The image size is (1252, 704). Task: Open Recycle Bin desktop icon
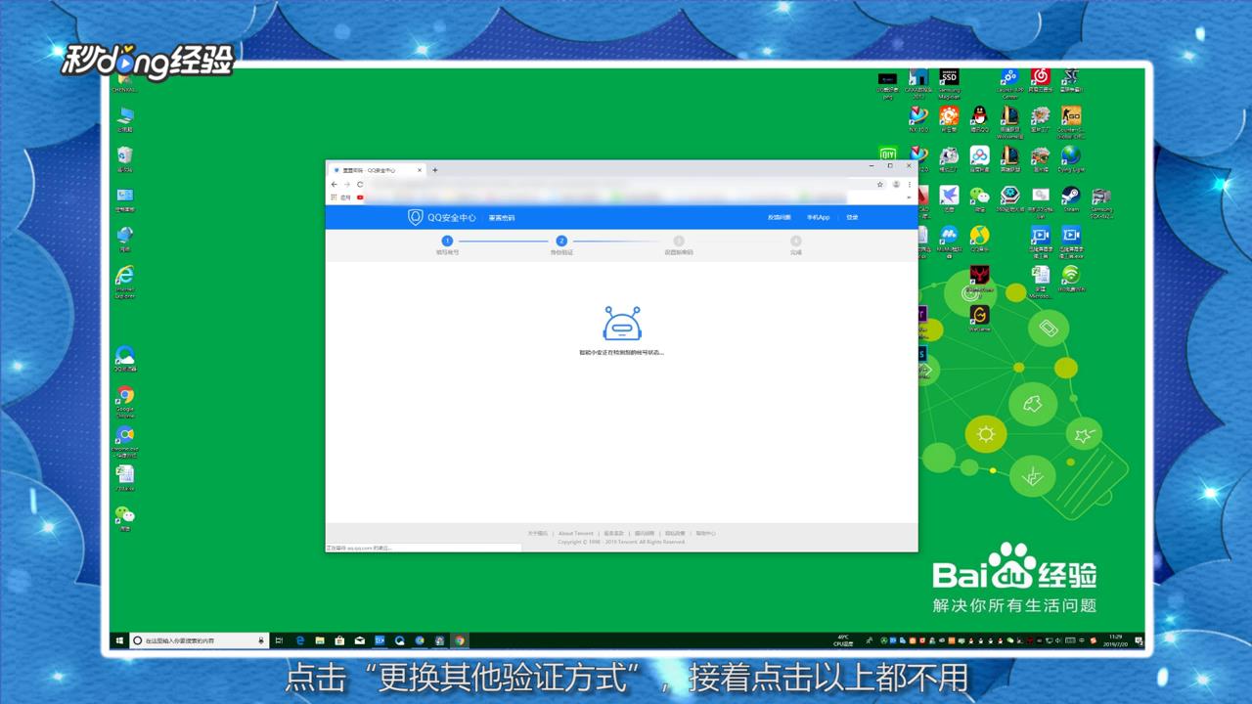pos(125,159)
